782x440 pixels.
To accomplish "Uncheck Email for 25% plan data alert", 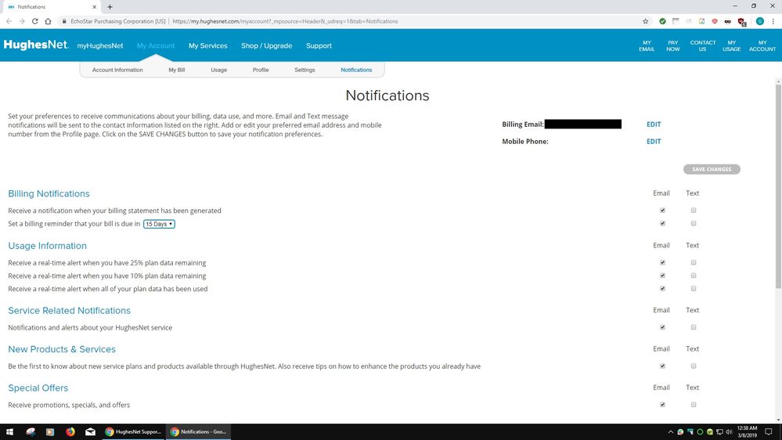I will pos(662,263).
